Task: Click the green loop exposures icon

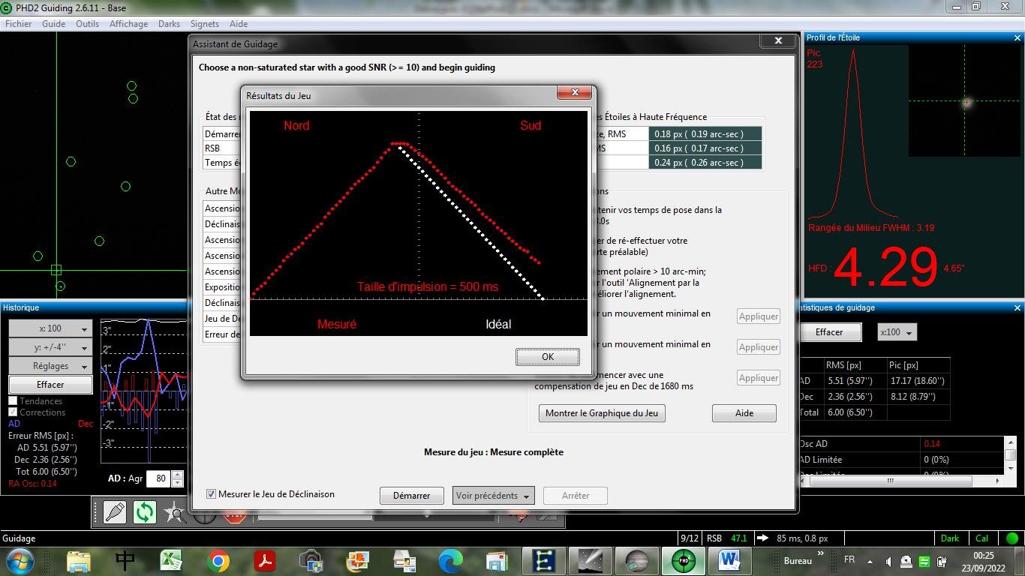Action: (144, 512)
